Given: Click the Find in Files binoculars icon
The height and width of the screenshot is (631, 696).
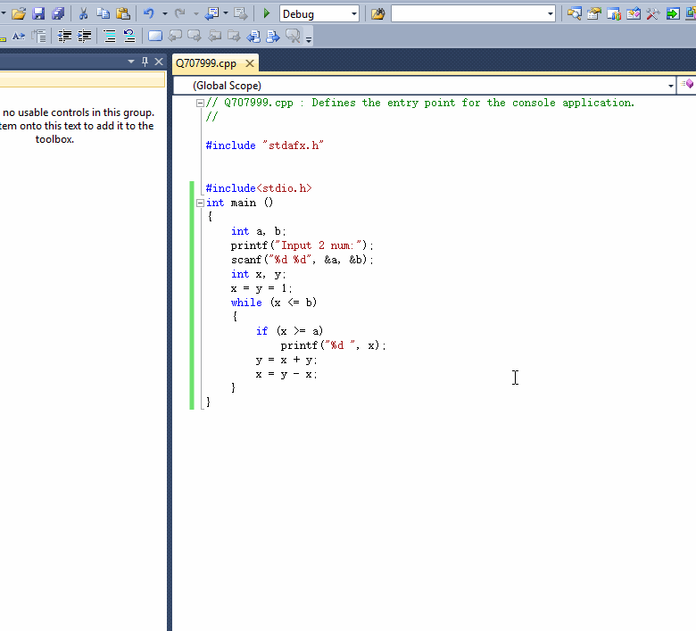Looking at the screenshot, I should (x=377, y=13).
